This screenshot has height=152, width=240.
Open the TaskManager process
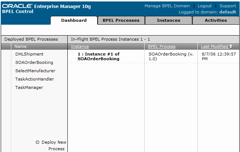coord(29,87)
